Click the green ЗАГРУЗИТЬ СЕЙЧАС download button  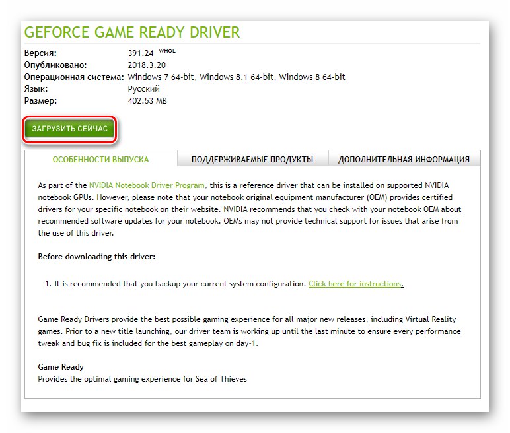click(69, 129)
